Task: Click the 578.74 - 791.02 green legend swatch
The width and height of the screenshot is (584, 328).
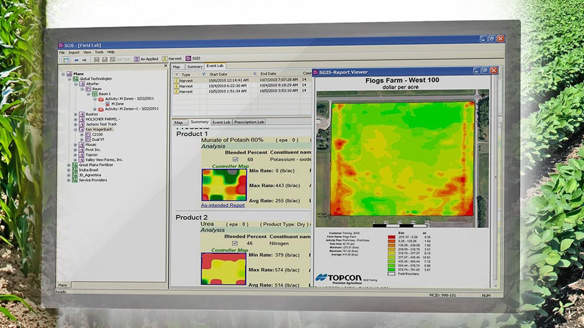Action: click(x=391, y=269)
